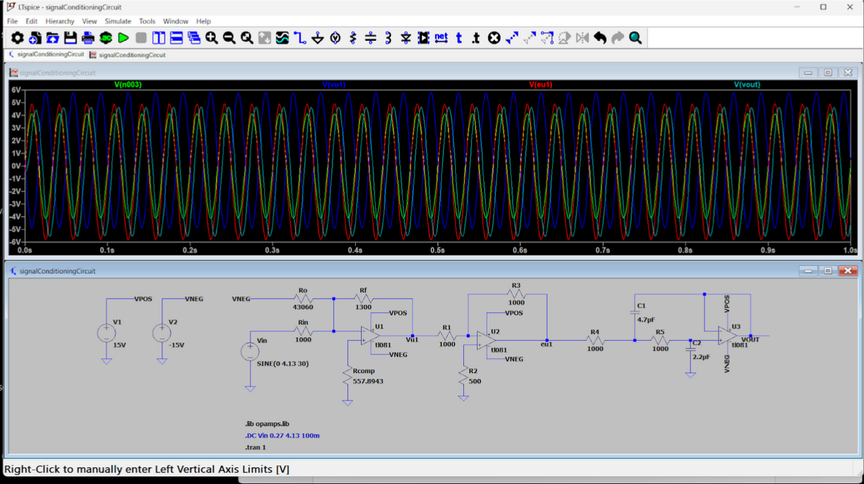Click the delete (X) tool icon
The width and height of the screenshot is (864, 484).
(494, 38)
